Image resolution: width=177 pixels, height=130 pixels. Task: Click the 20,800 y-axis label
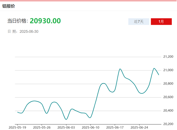(168, 84)
